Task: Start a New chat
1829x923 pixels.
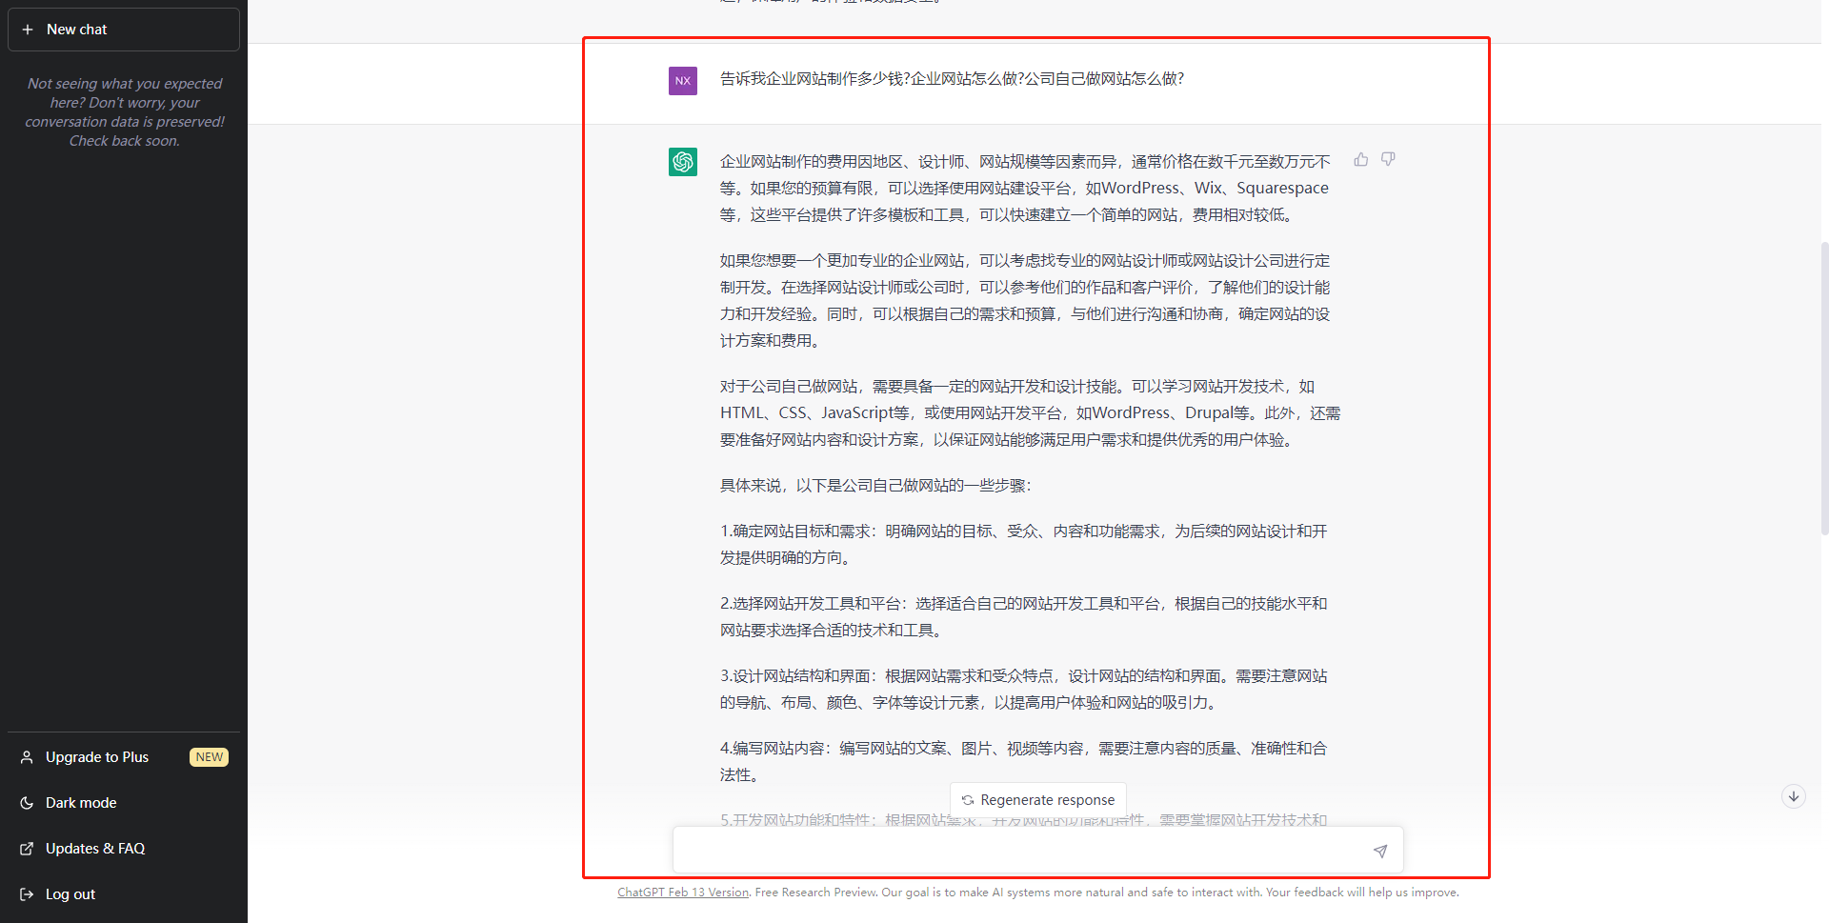Action: click(x=124, y=30)
